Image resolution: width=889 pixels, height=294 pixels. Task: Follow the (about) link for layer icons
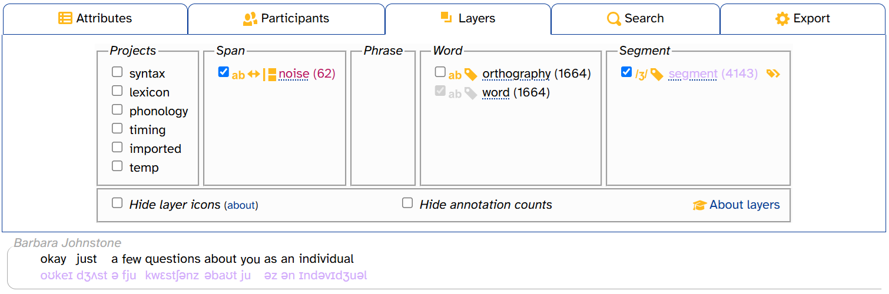point(241,205)
